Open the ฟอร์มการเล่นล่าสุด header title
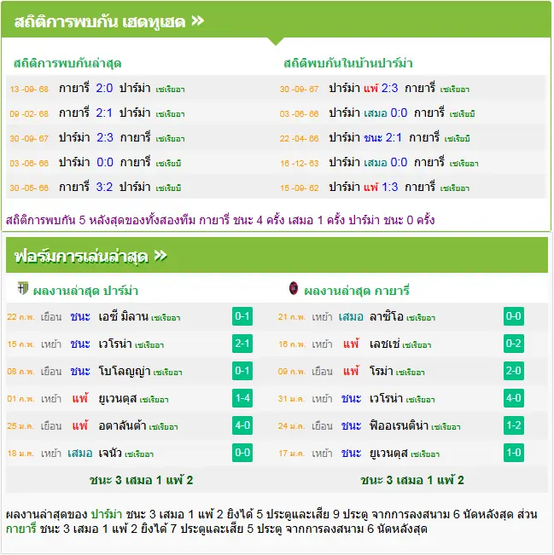Viewport: 554px width, 555px height. [x=81, y=257]
